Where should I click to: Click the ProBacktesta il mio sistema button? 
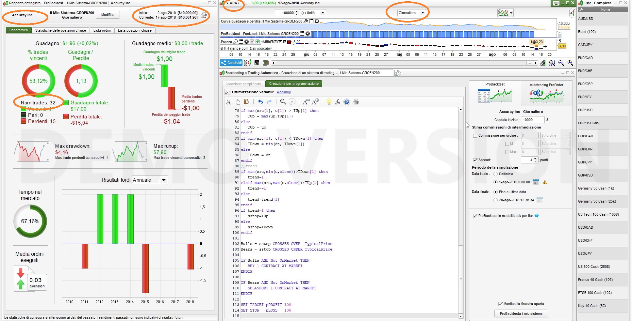(x=521, y=313)
